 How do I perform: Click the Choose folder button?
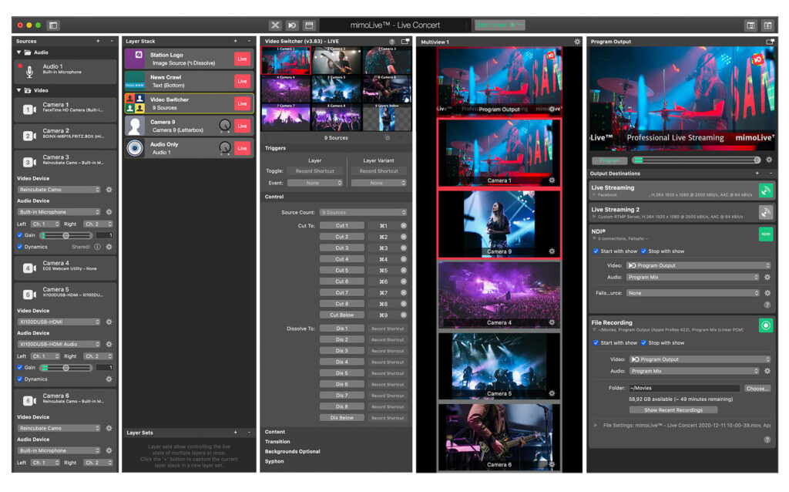pos(757,388)
